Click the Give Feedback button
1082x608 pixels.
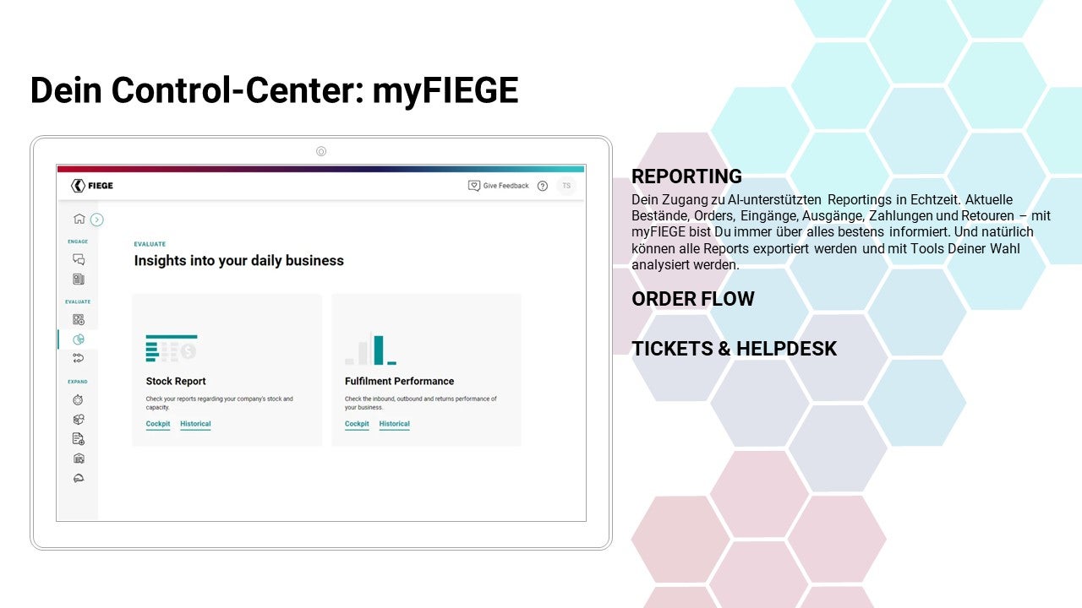pos(499,186)
